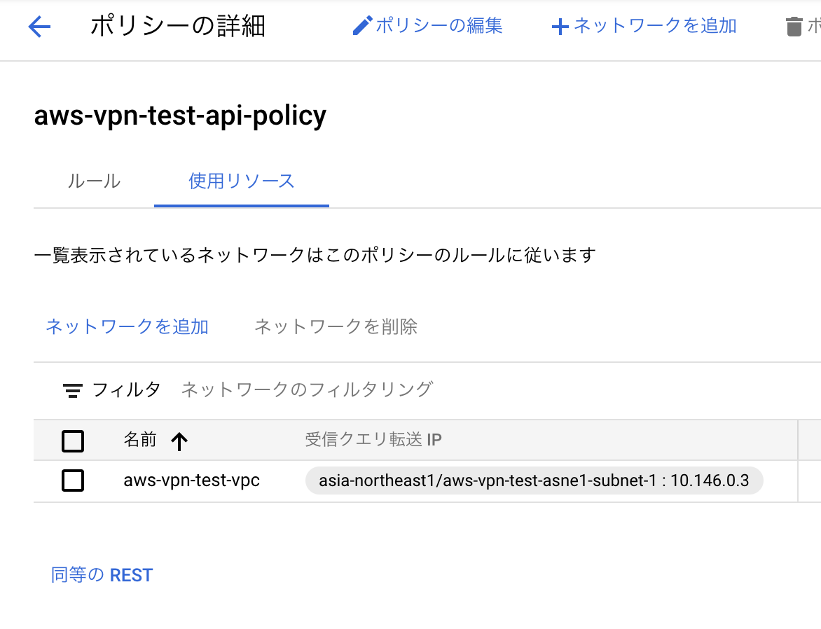The image size is (821, 629).
Task: Click the plus icon next to ネットワークを追加
Action: 560,26
